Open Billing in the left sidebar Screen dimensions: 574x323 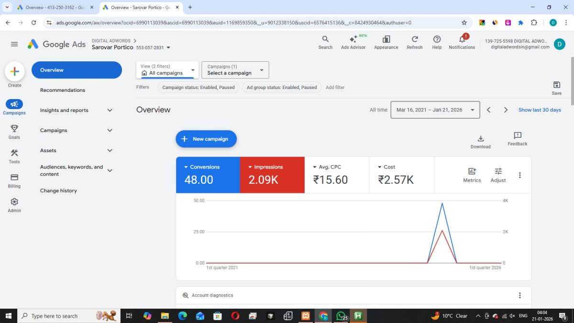14,178
